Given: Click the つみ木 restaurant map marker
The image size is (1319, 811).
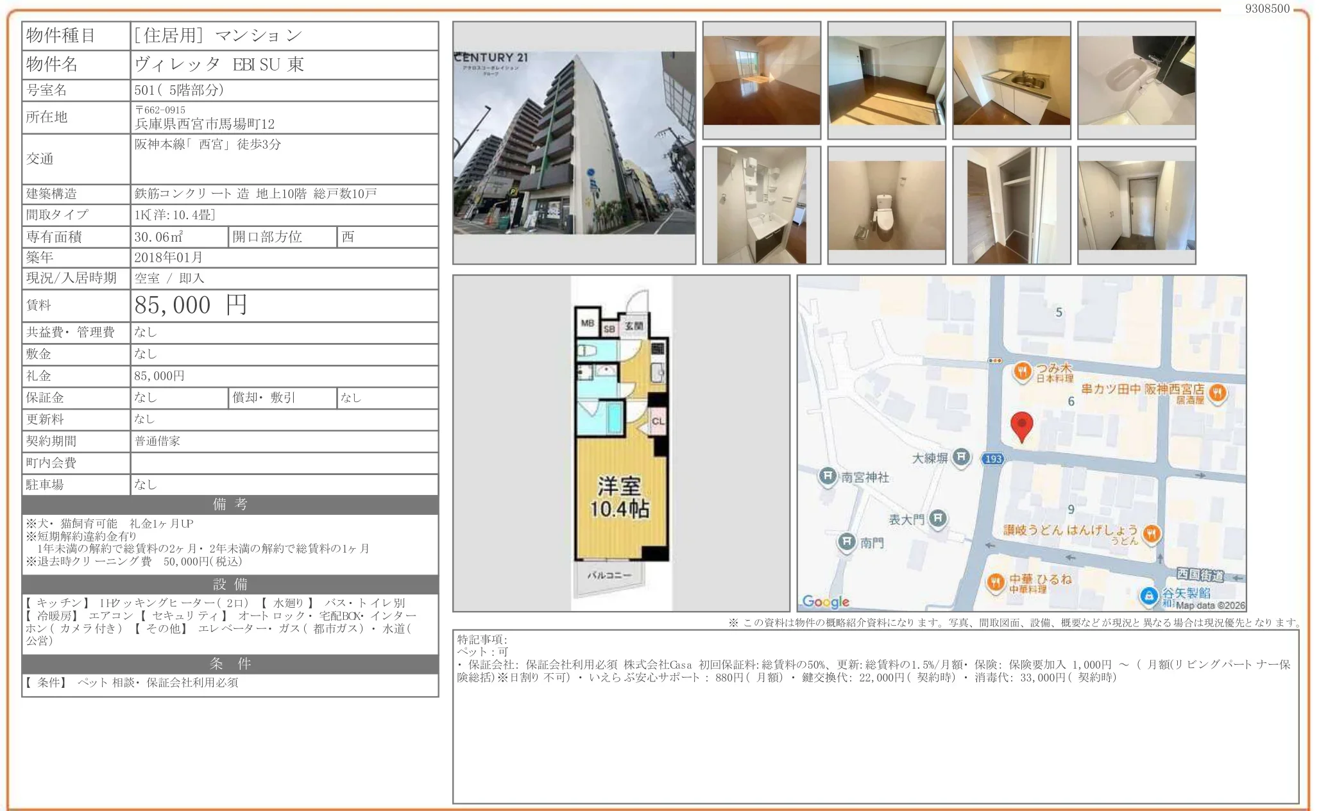Looking at the screenshot, I should pyautogui.click(x=1023, y=371).
